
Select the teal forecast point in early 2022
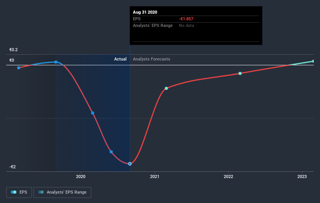(x=240, y=73)
